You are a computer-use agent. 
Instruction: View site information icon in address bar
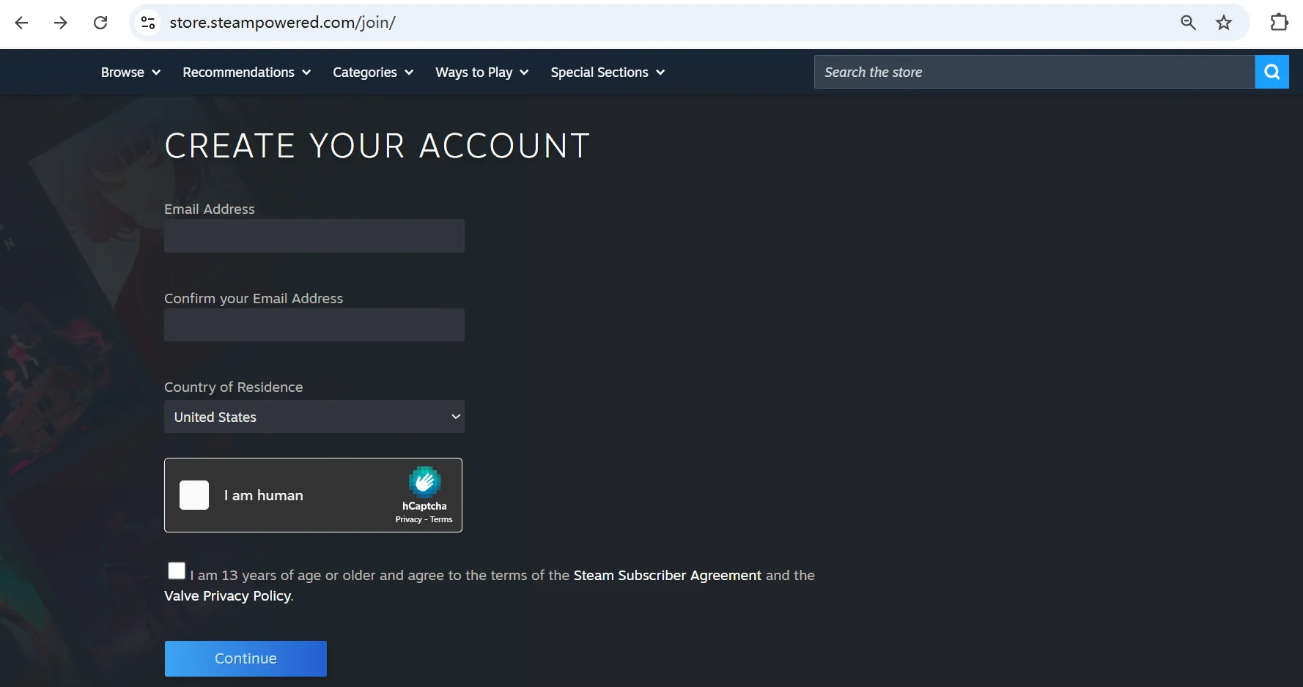point(148,23)
